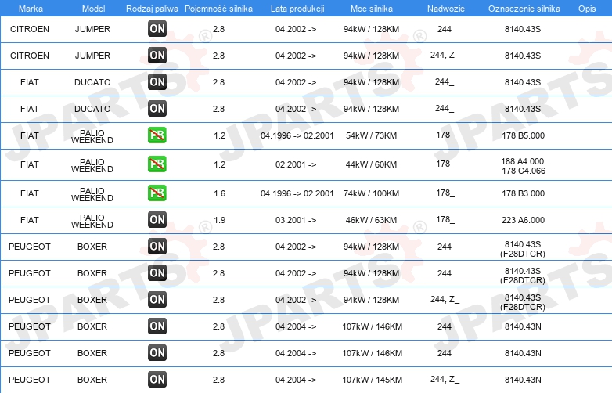Click the Nadwozie column header
This screenshot has width=612, height=393.
446,9
